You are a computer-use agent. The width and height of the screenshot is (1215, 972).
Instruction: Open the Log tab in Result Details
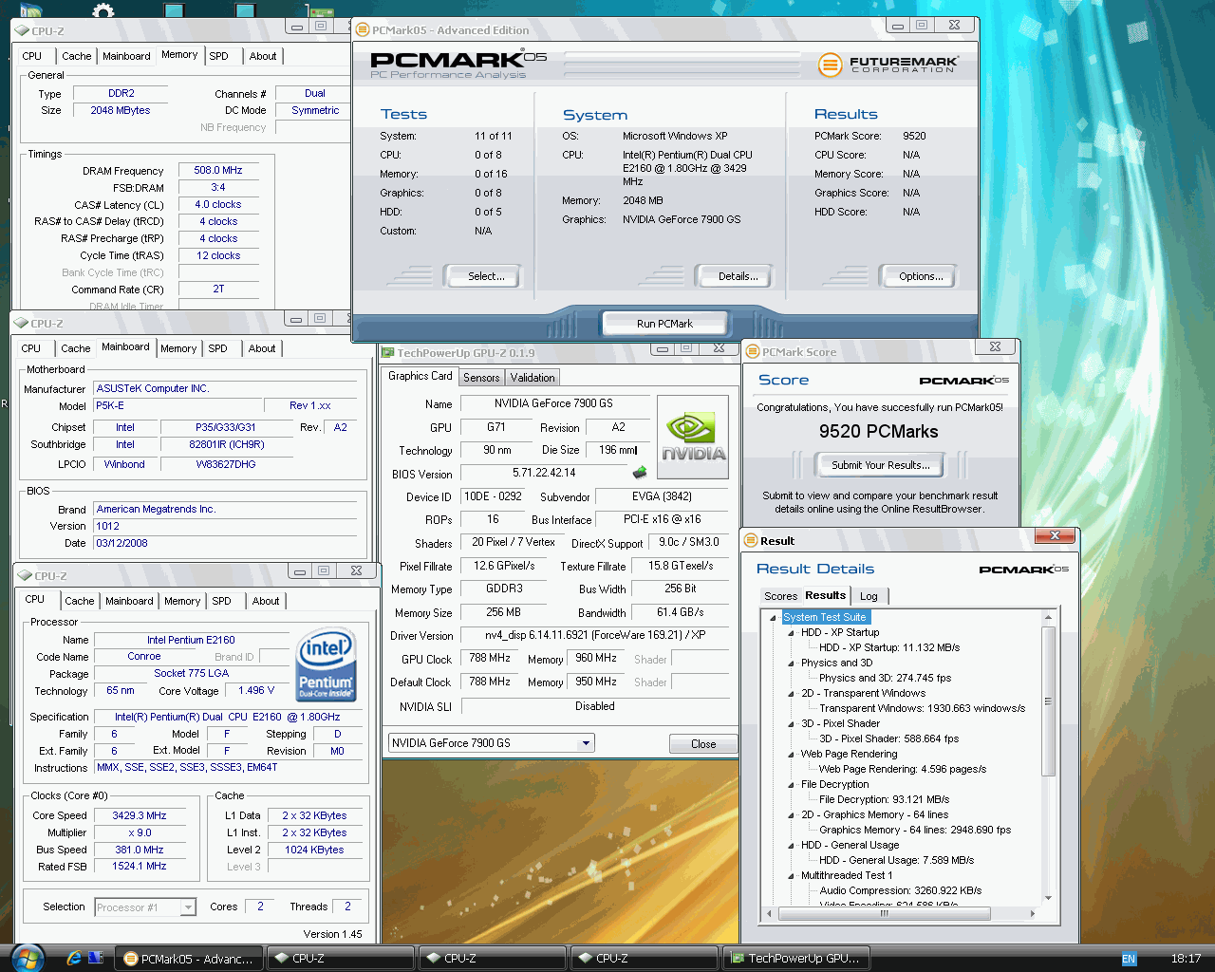pos(869,596)
